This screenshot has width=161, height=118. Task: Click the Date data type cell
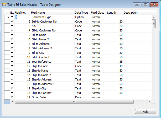[82, 97]
